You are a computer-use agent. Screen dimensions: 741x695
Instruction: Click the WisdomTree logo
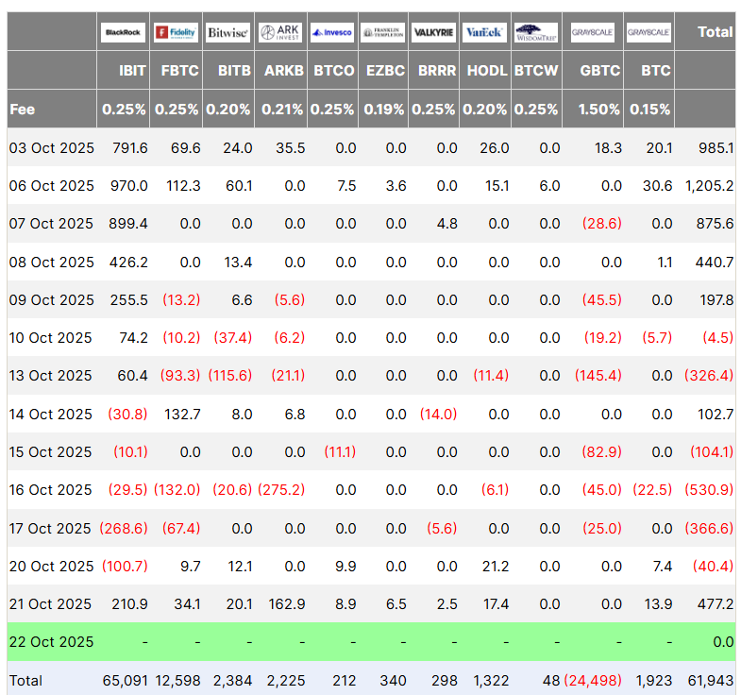tap(536, 32)
